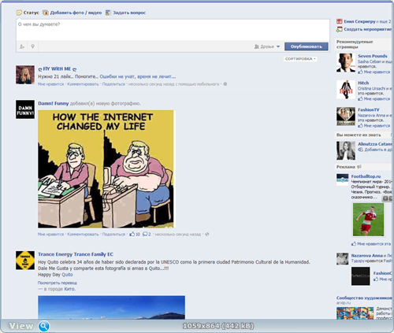Click the create event calendar icon

click(340, 29)
